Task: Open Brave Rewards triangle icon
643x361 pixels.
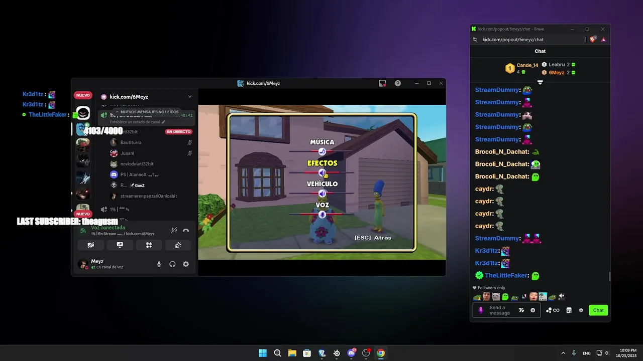Action: coord(603,39)
